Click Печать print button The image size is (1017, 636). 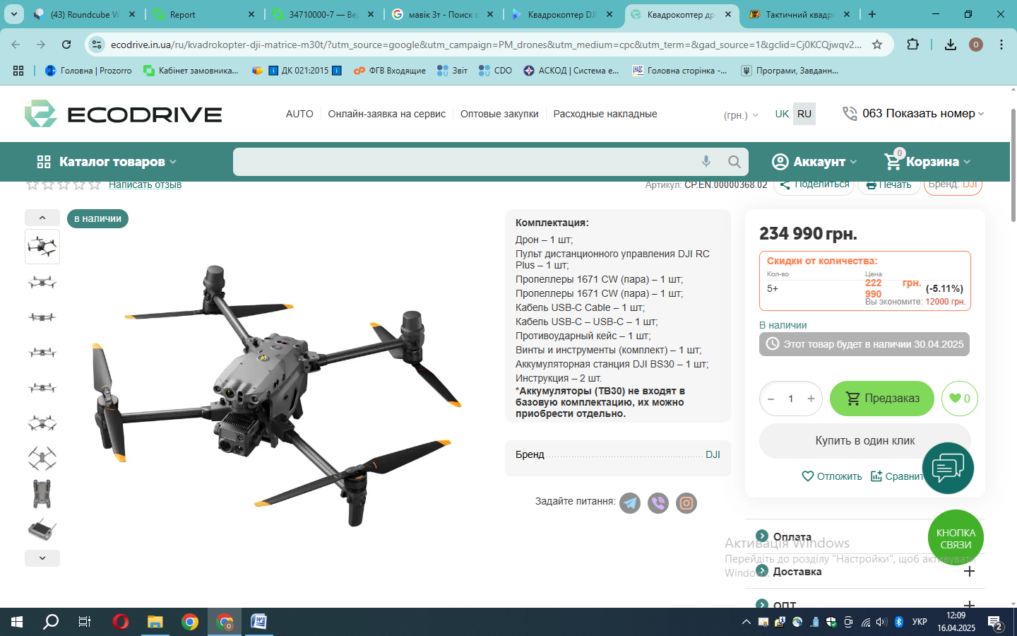coord(889,184)
